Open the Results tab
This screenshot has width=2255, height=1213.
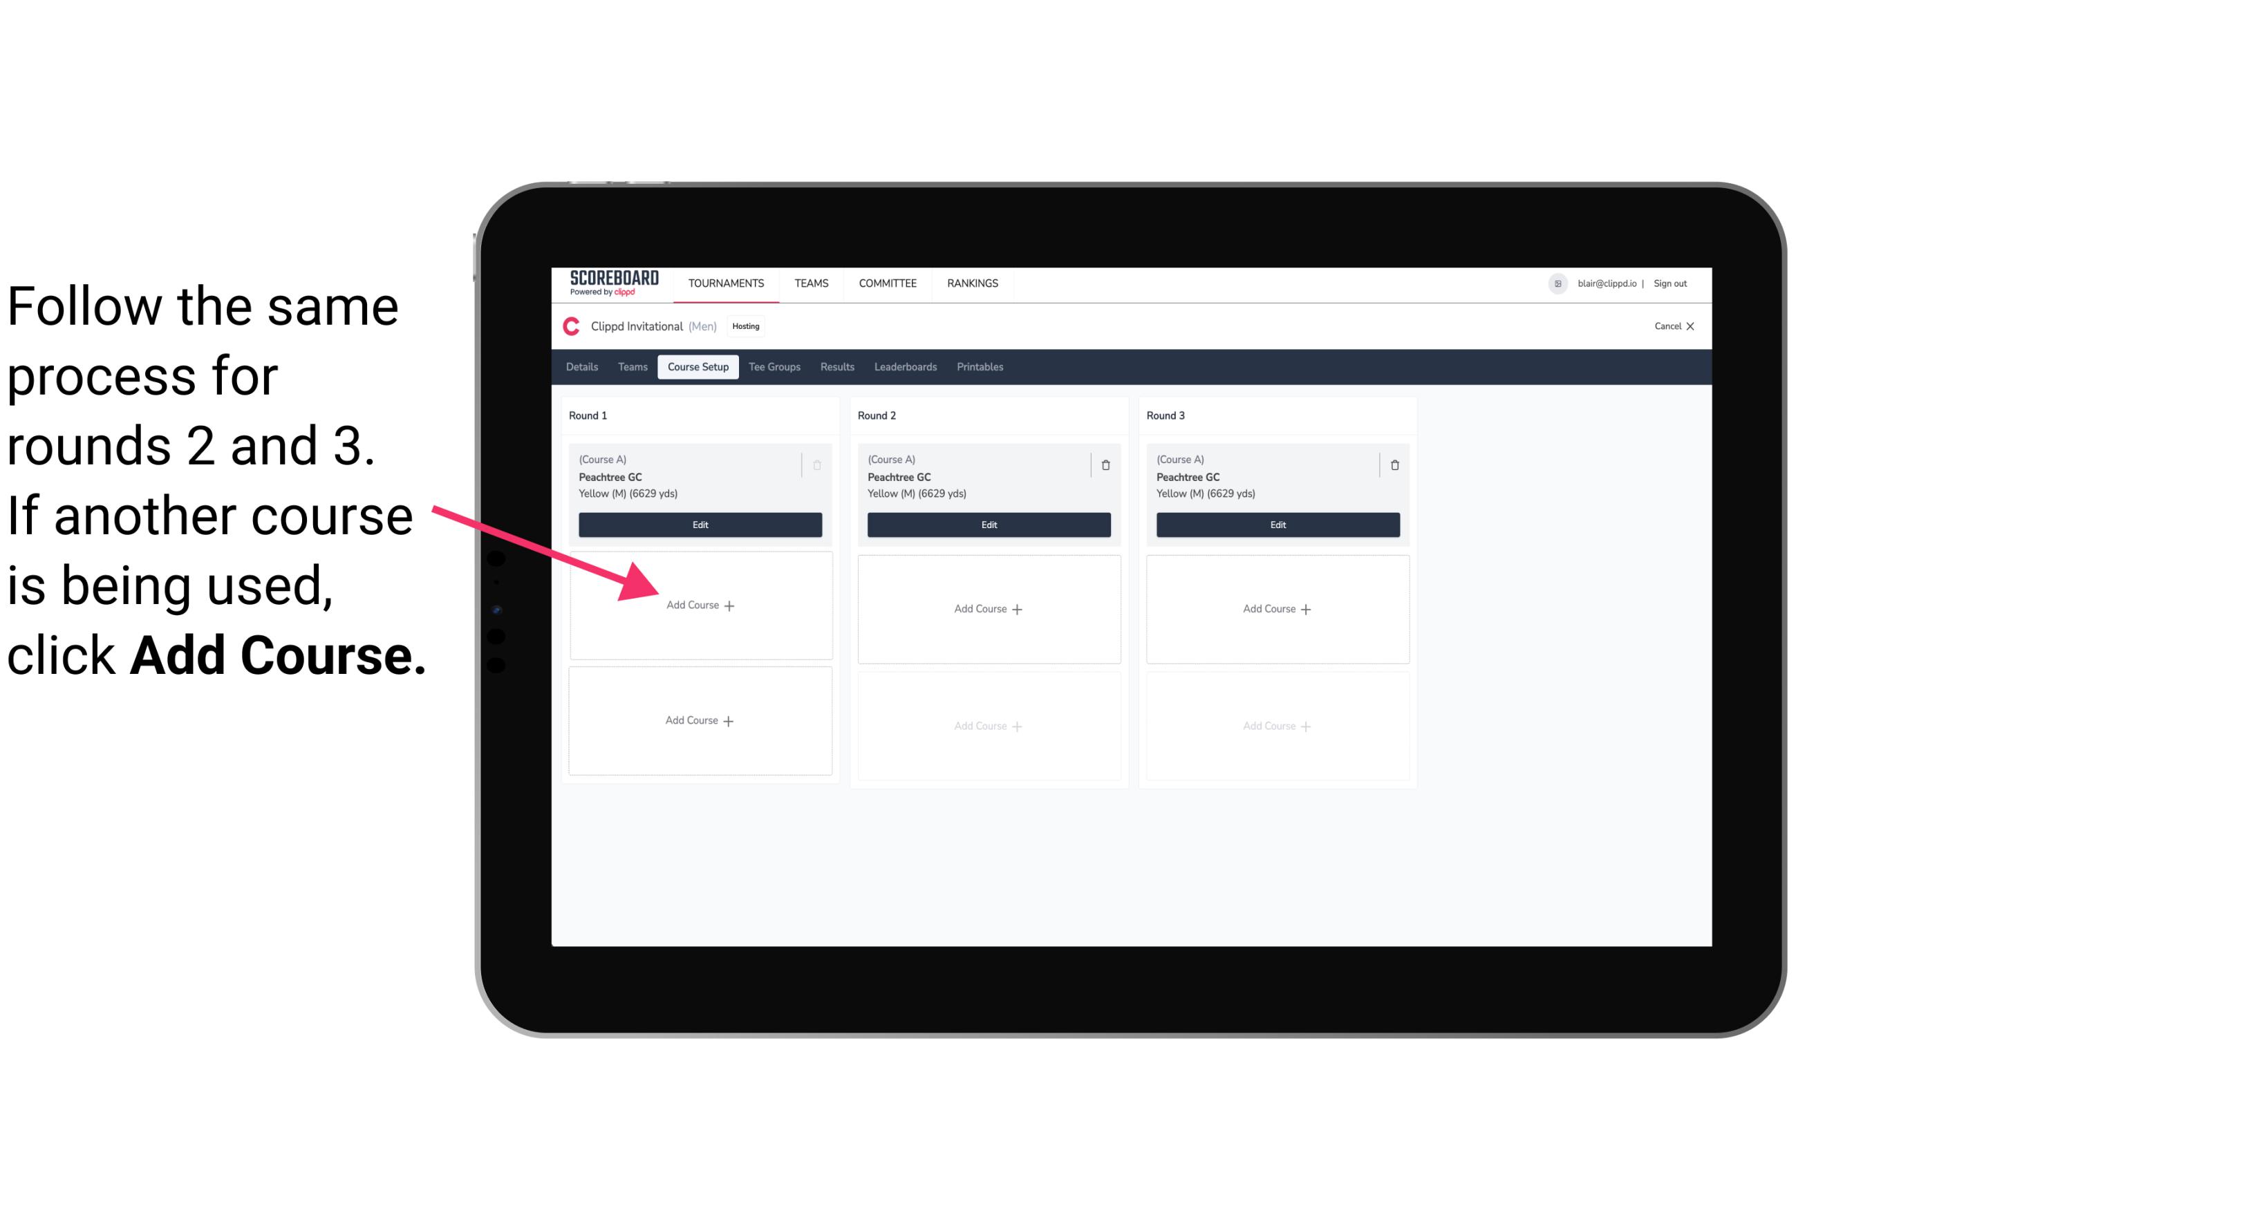(x=835, y=368)
